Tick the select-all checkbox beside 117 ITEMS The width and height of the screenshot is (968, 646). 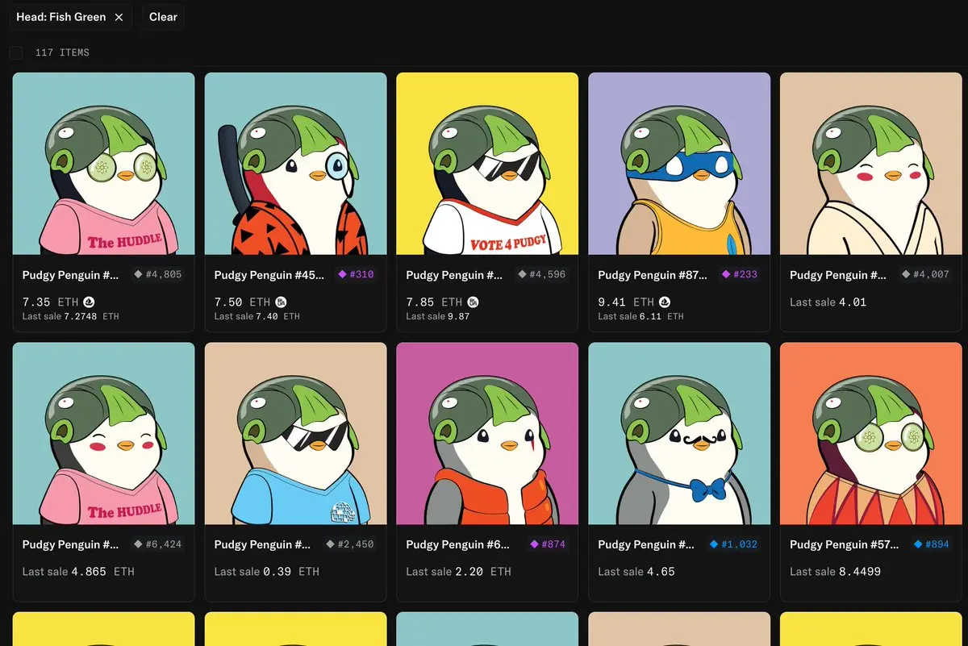(16, 52)
